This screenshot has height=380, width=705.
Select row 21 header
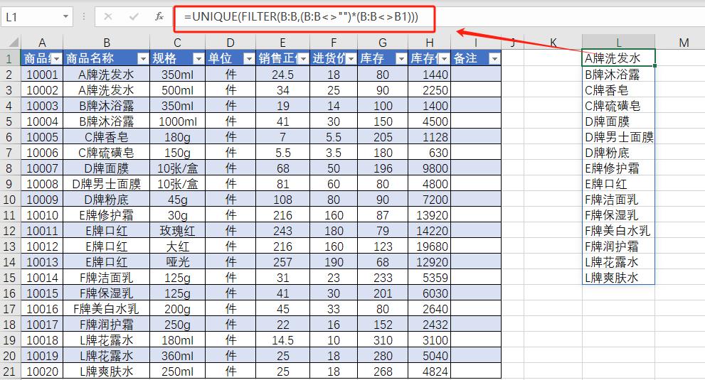coord(9,371)
